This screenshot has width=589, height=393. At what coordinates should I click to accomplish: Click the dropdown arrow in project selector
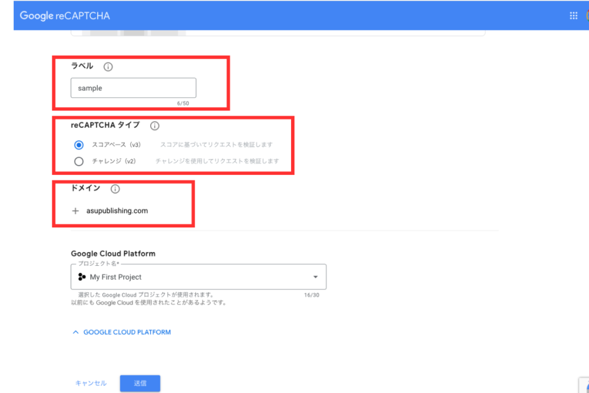coord(315,277)
